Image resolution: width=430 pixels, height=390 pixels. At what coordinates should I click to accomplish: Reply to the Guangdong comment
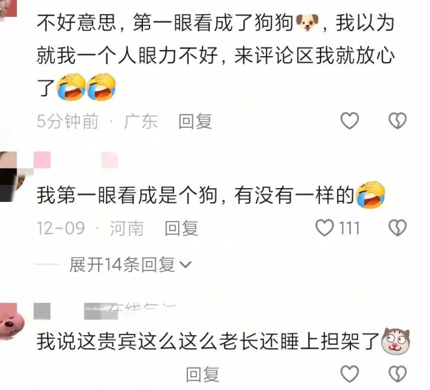195,121
